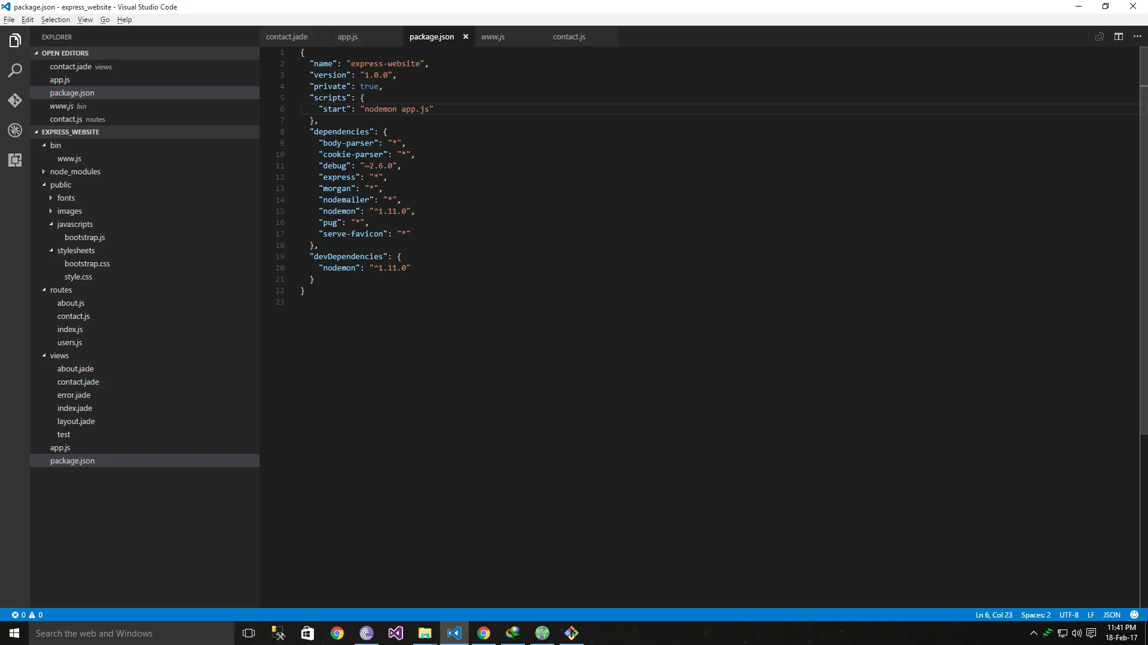Click the Spaces: 2 indentation setting
The image size is (1148, 645).
pos(1035,615)
